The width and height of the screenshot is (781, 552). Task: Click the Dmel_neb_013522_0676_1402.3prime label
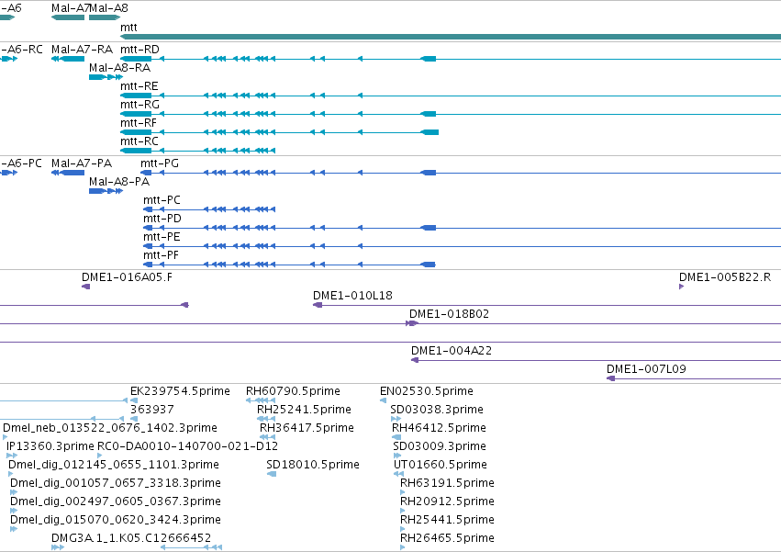coord(110,429)
